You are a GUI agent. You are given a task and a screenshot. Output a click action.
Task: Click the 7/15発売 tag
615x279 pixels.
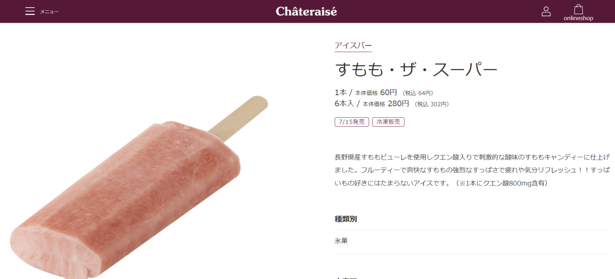352,122
